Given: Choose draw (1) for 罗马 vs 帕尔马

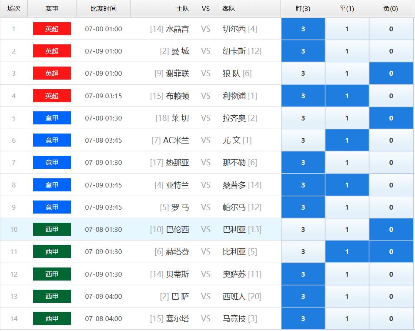Looking at the screenshot, I should pos(347,207).
